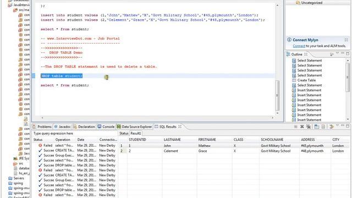Open the SQL Results filters icon
The image size is (352, 198).
pos(331,127)
